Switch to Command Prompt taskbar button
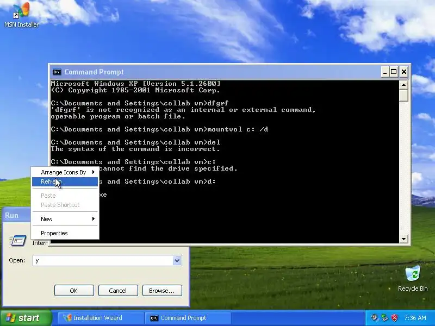Image resolution: width=435 pixels, height=326 pixels. [188, 318]
